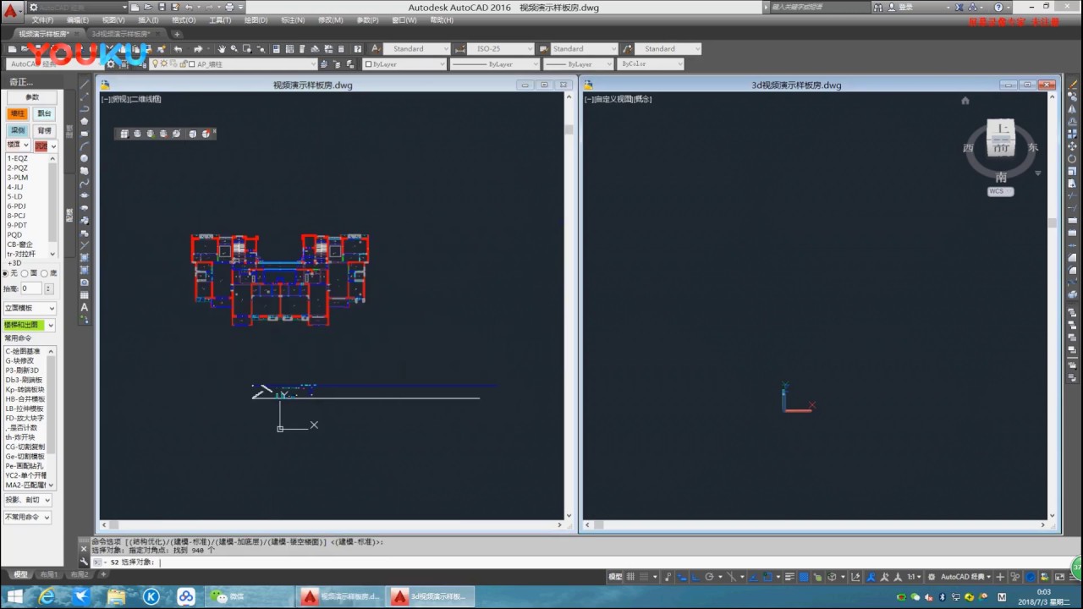The width and height of the screenshot is (1083, 609).
Task: Click the 梁侧 button
Action: click(x=18, y=130)
